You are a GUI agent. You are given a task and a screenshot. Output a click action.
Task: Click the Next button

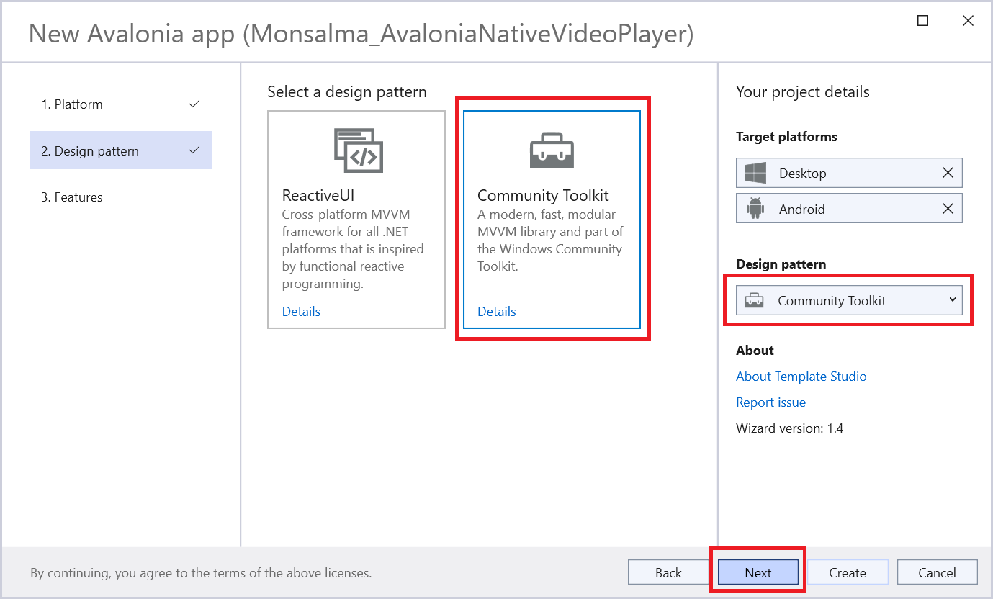758,572
